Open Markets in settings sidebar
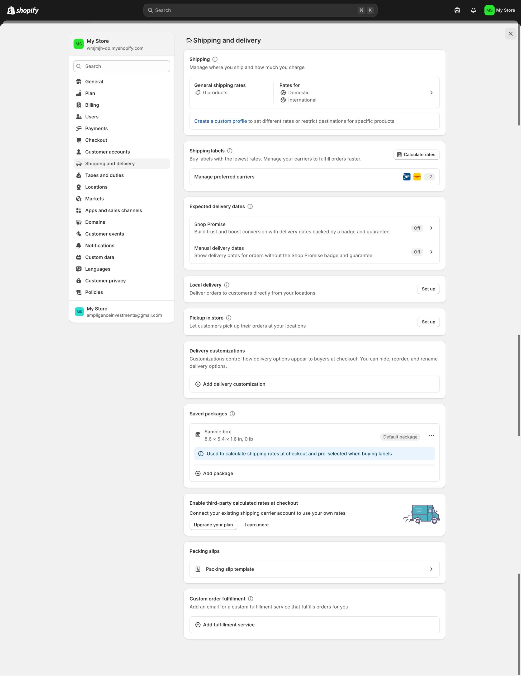This screenshot has width=521, height=676. point(94,199)
